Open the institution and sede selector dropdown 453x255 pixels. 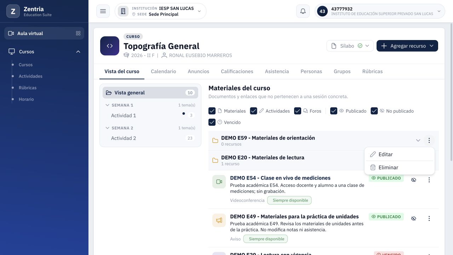pos(160,11)
